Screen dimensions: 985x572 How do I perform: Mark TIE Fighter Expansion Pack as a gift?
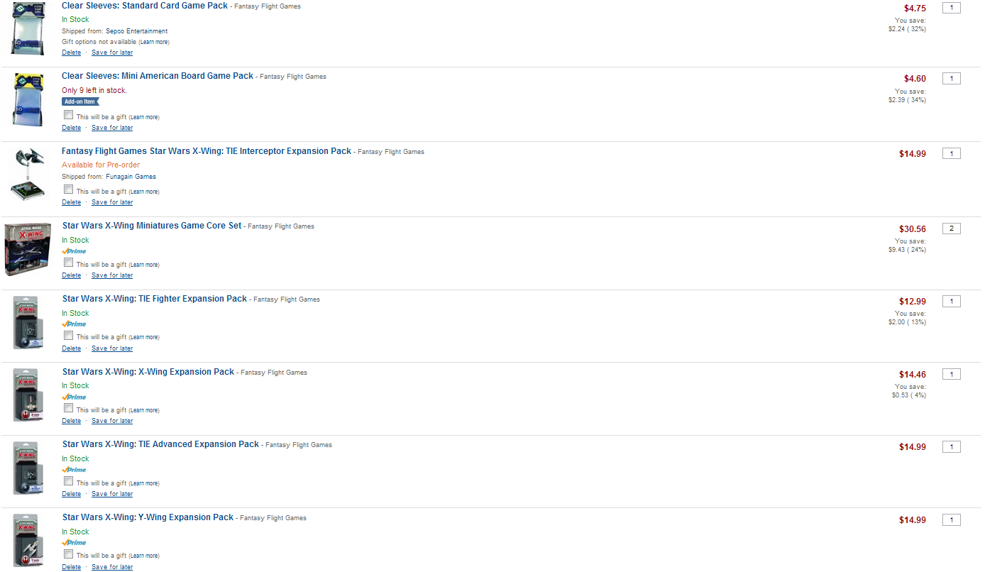click(x=68, y=335)
